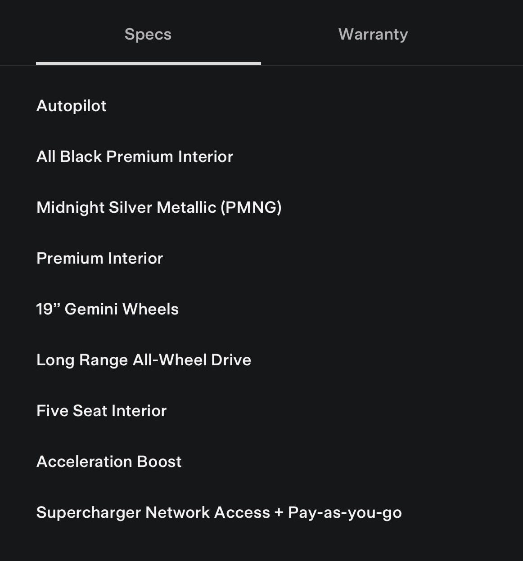Screen dimensions: 523x561
Task: Click Midnight Silver Metallic (PMNG) text
Action: 159,207
